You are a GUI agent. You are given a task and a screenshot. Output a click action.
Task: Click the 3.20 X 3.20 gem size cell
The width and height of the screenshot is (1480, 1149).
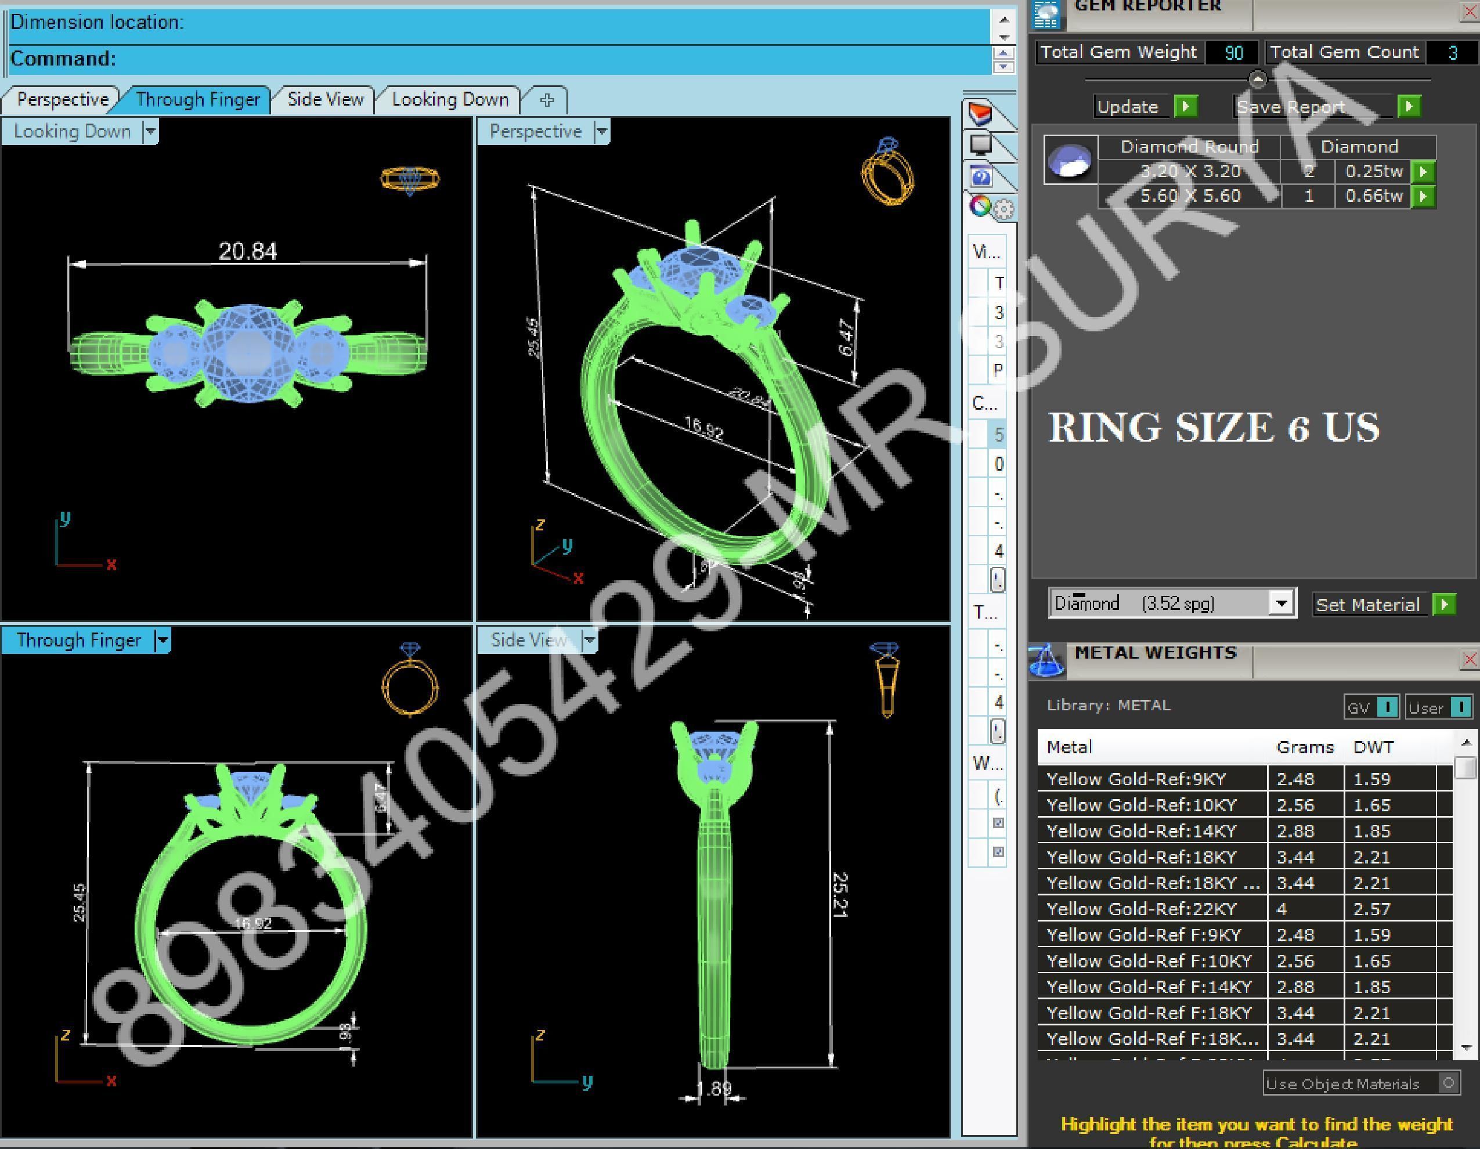click(x=1190, y=171)
